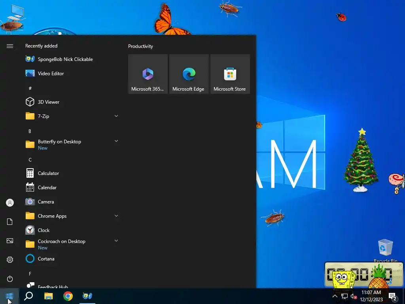Viewport: 405px width, 304px height.
Task: Click the B letter header
Action: click(30, 131)
